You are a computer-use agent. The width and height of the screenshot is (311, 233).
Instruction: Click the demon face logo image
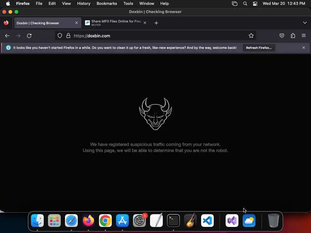click(155, 114)
